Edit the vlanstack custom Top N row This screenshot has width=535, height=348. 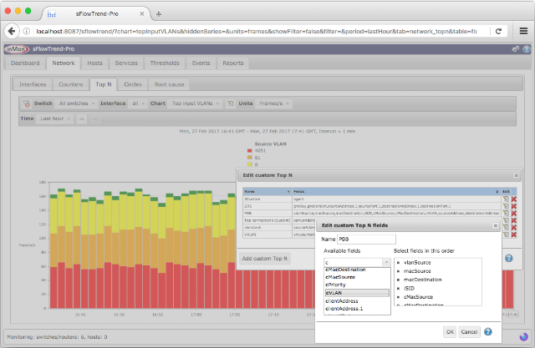[x=505, y=228]
